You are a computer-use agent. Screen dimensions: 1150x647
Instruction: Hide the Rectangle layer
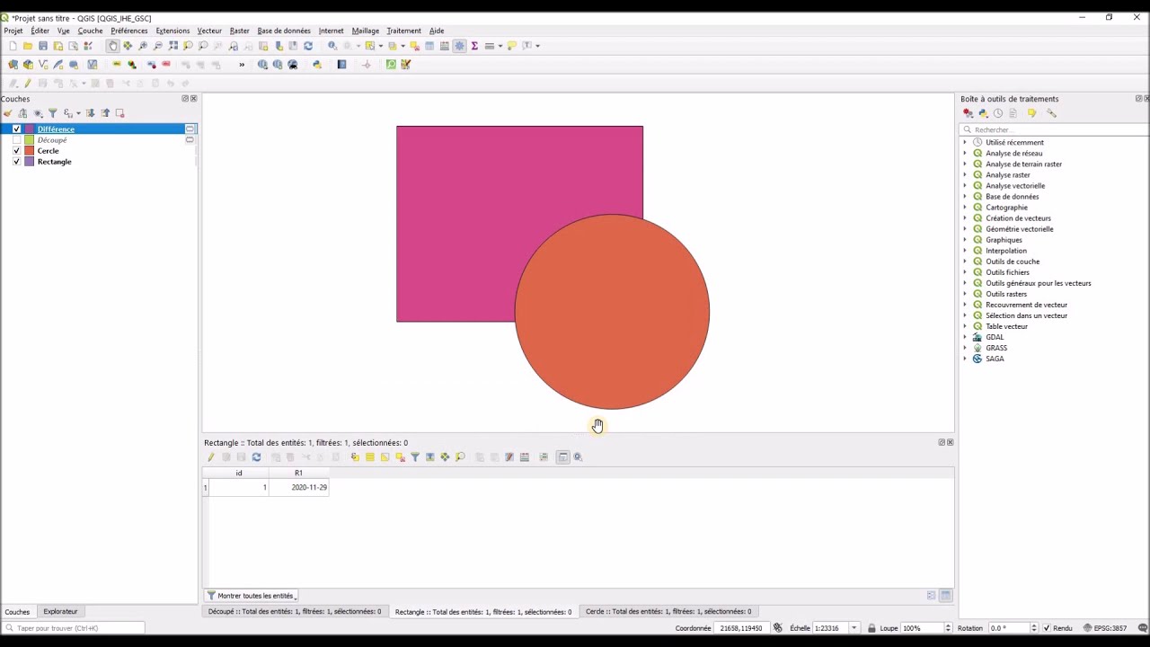coord(16,162)
